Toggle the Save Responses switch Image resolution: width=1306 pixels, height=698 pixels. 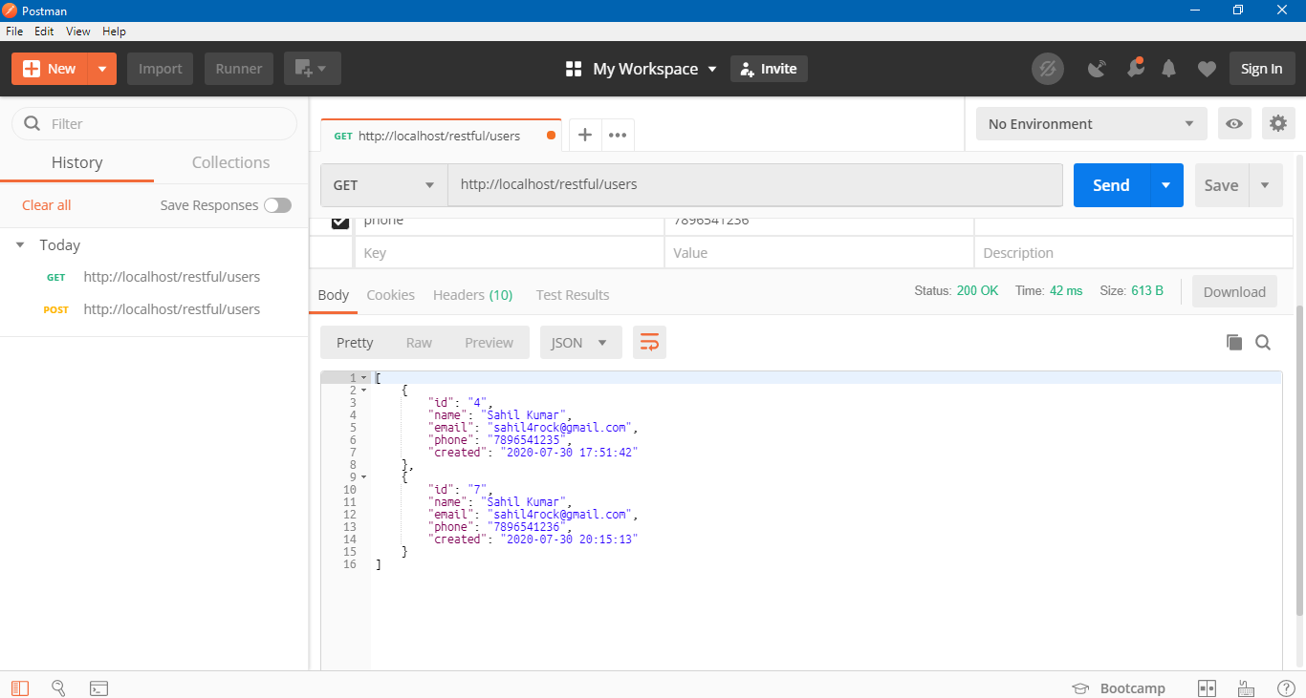point(277,204)
